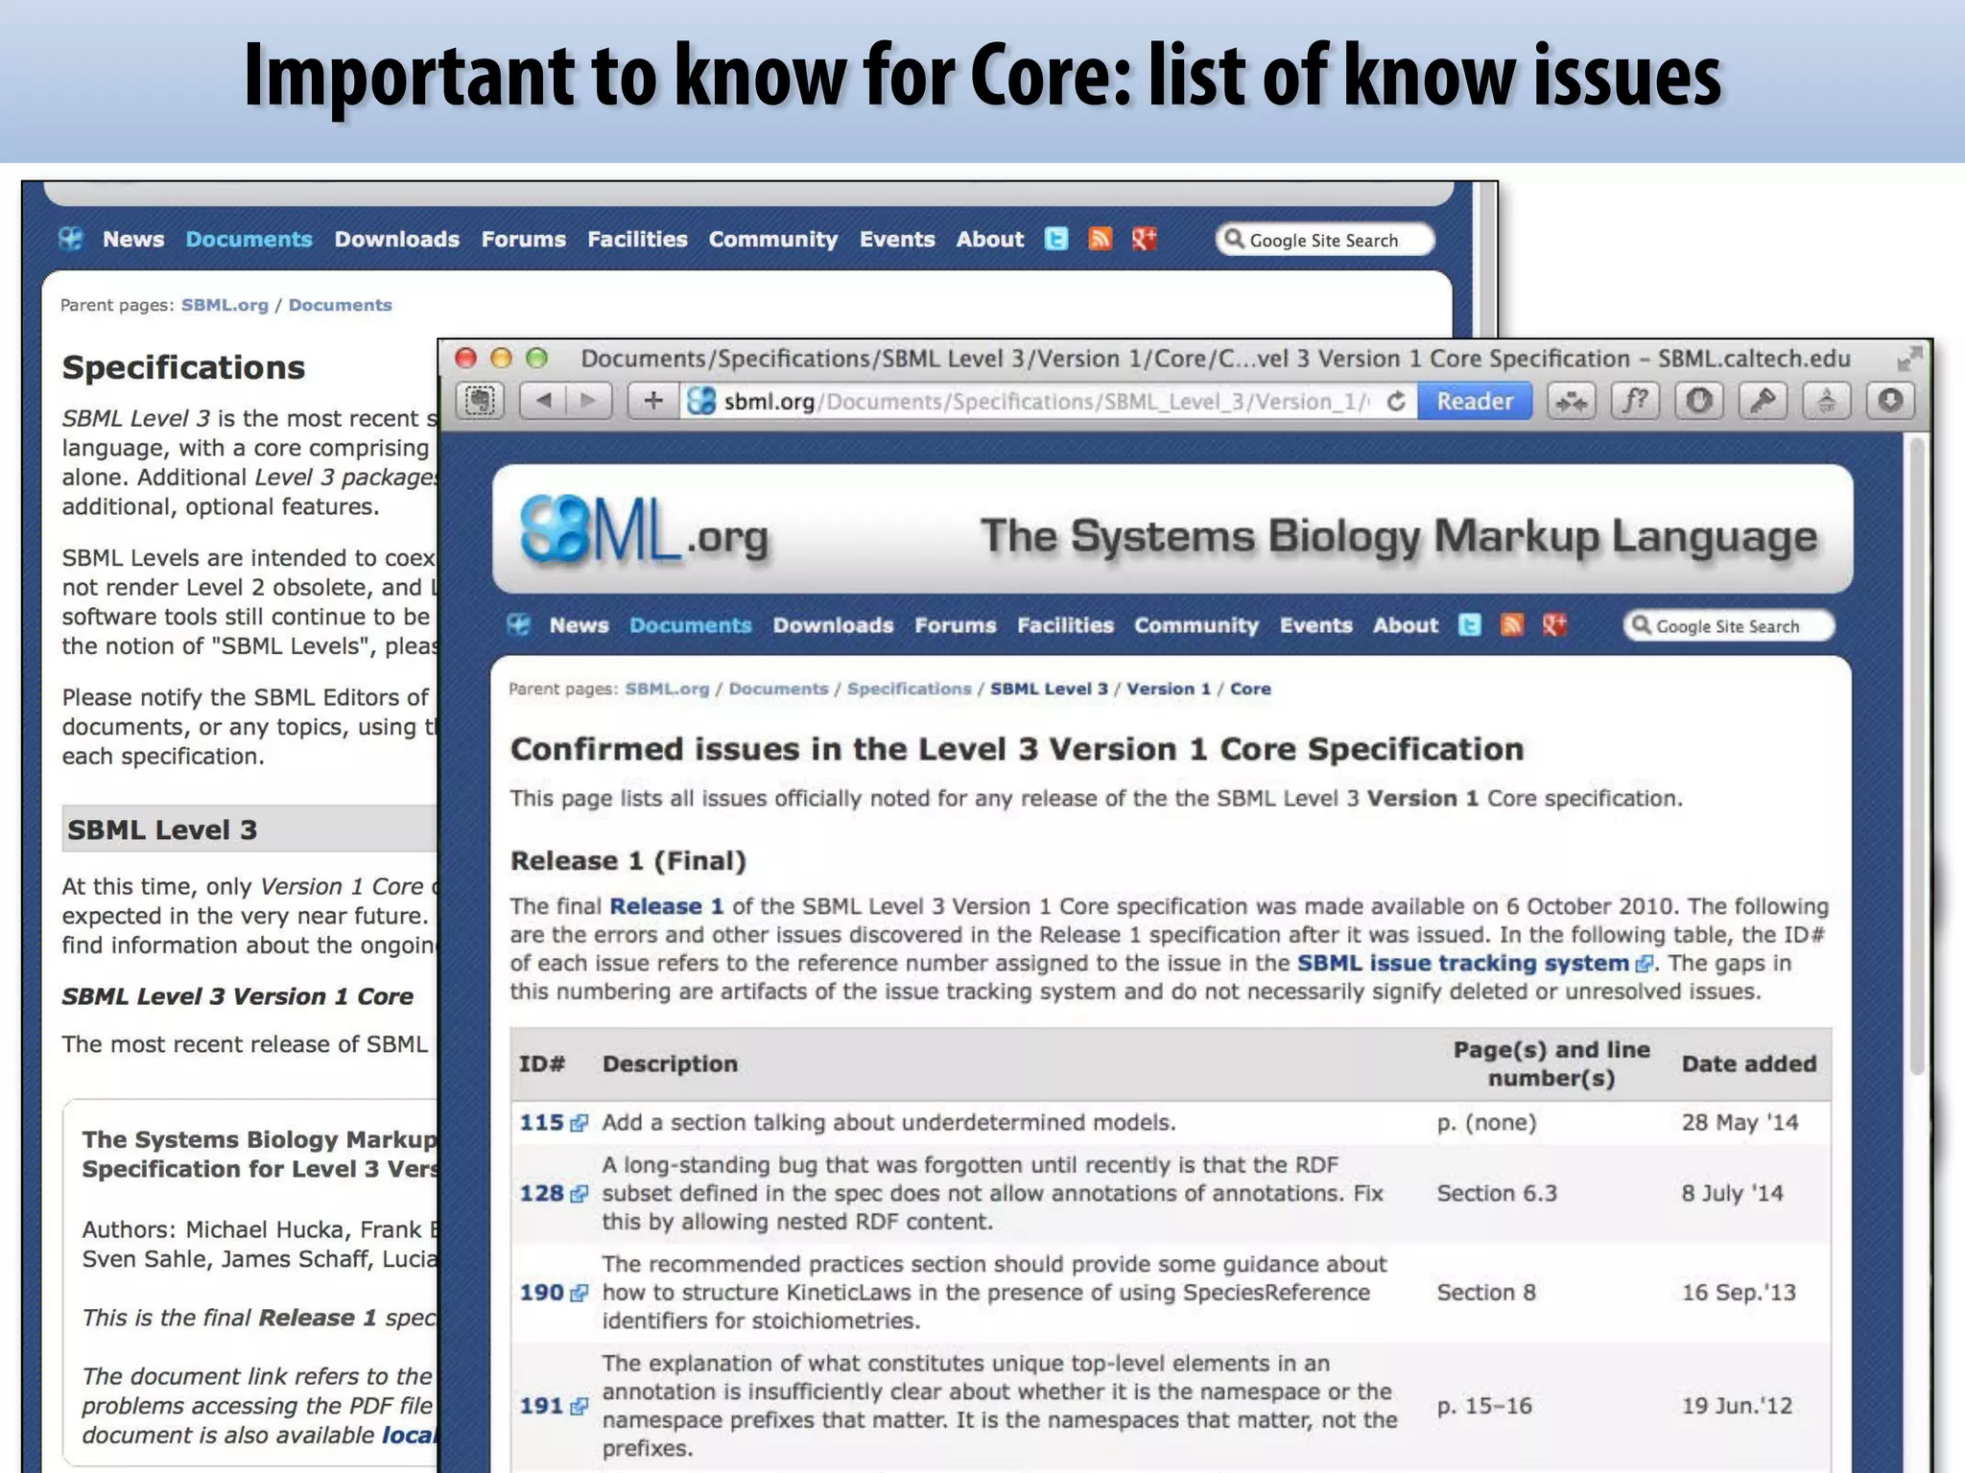Click the Downloads arrow icon in Safari toolbar

coord(1890,401)
